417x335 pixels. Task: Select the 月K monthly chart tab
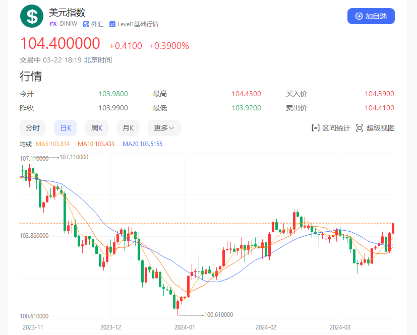[x=128, y=127]
